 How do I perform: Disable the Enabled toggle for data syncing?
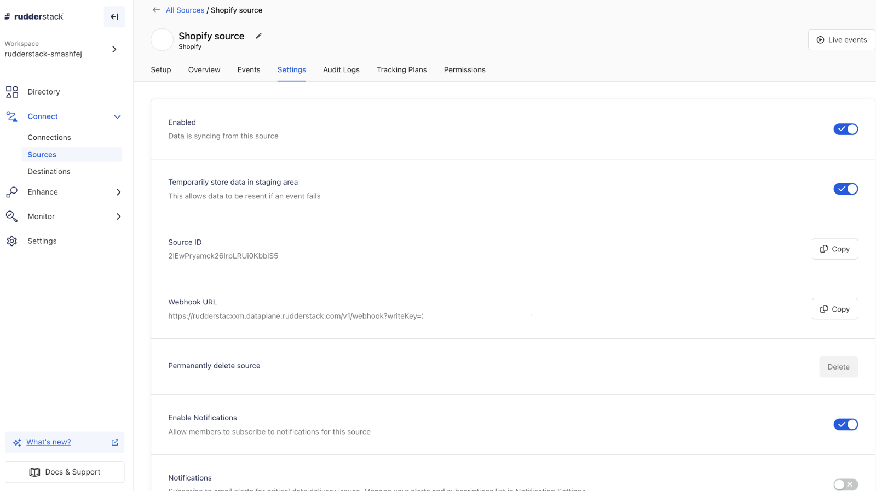tap(845, 129)
